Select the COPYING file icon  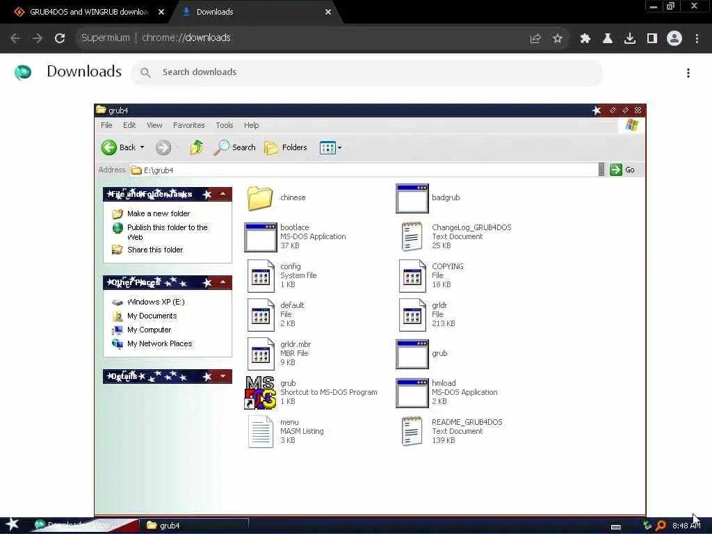(412, 275)
